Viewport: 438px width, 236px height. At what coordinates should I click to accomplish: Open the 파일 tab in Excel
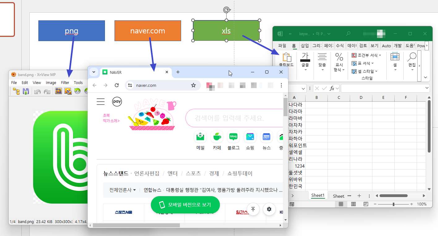pos(282,46)
